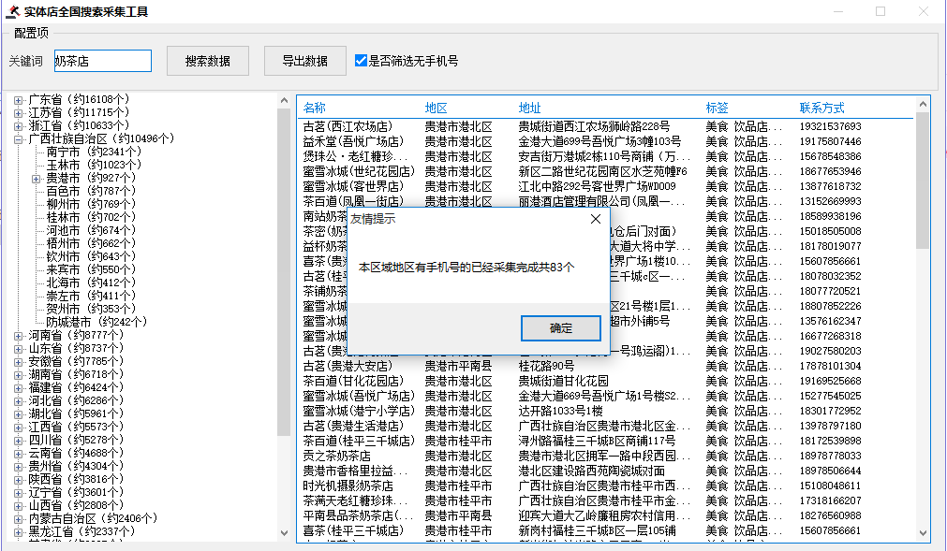Expand the 江苏省 province node
The height and width of the screenshot is (551, 947).
(19, 112)
